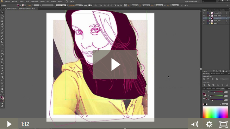Open the Estilo graphic style dropdown
The image size is (230, 129).
pyautogui.click(x=92, y=5)
